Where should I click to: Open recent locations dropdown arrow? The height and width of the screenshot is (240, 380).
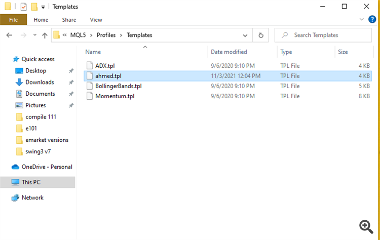[x=34, y=35]
